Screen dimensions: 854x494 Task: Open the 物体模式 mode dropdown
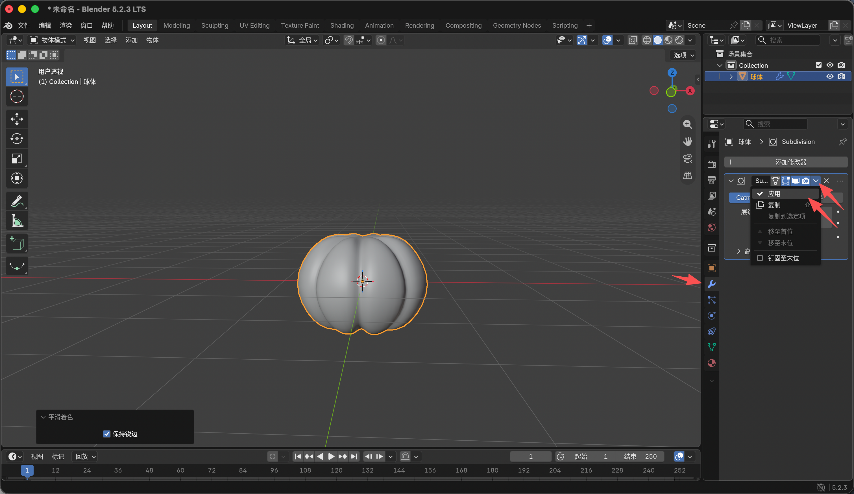point(52,40)
